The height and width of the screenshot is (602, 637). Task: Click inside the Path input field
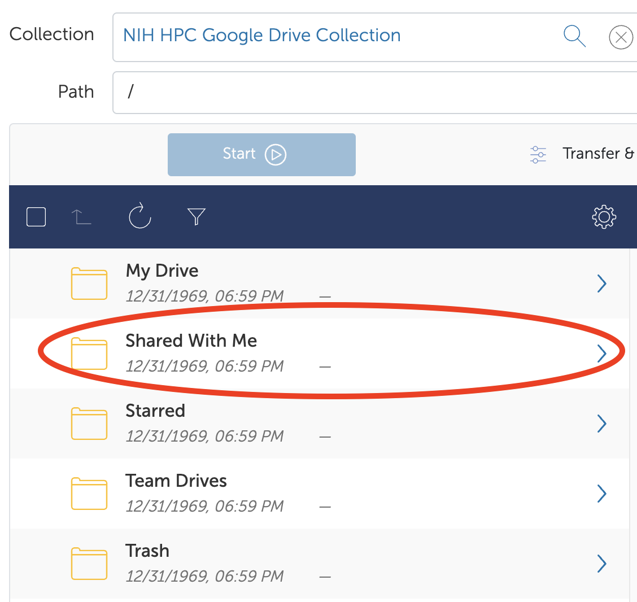(373, 92)
